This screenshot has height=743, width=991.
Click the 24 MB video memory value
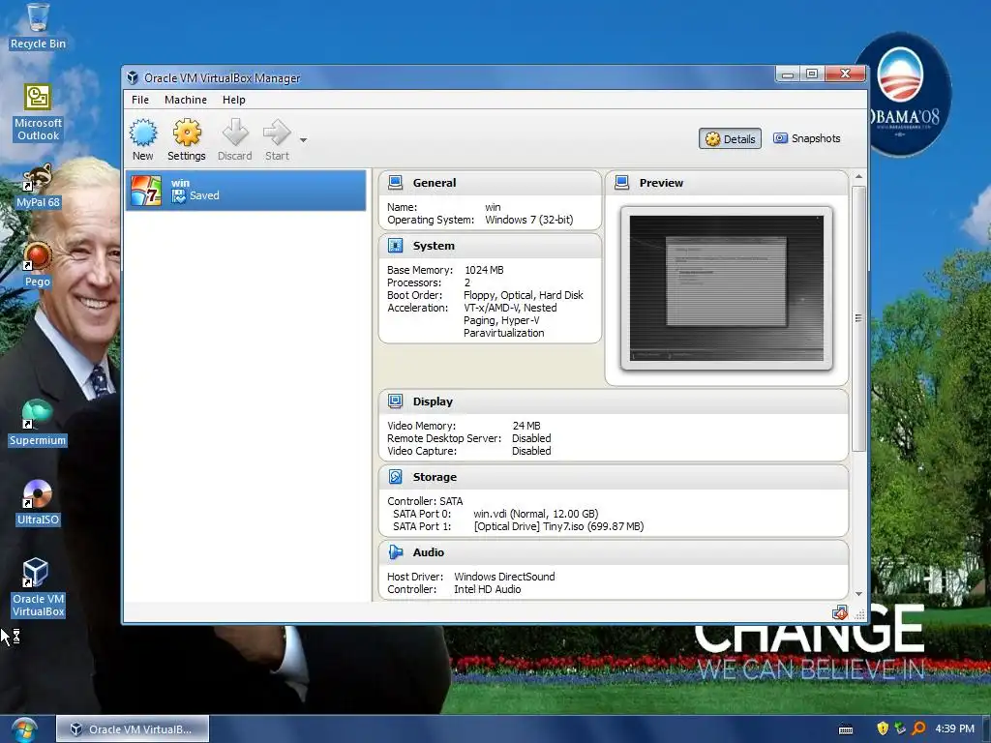(x=526, y=426)
